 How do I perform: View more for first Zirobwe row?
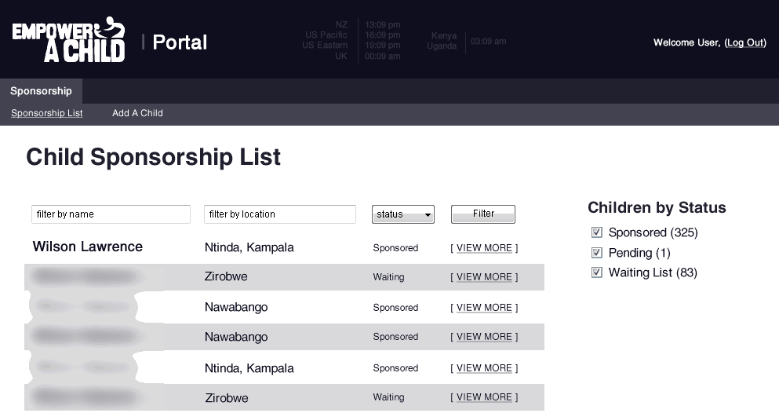tap(484, 277)
